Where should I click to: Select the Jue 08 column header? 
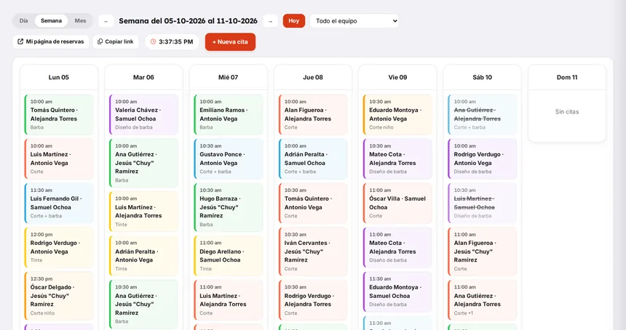[312, 77]
